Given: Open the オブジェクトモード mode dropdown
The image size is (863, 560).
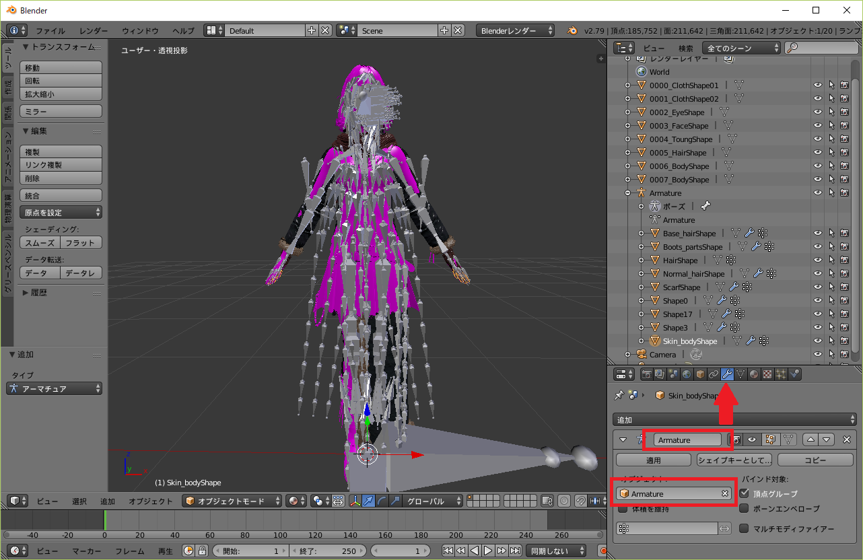Looking at the screenshot, I should tap(233, 501).
